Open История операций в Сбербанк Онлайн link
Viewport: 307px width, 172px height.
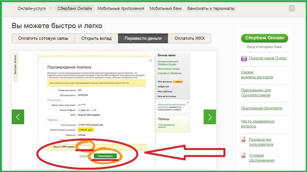[x=168, y=63]
